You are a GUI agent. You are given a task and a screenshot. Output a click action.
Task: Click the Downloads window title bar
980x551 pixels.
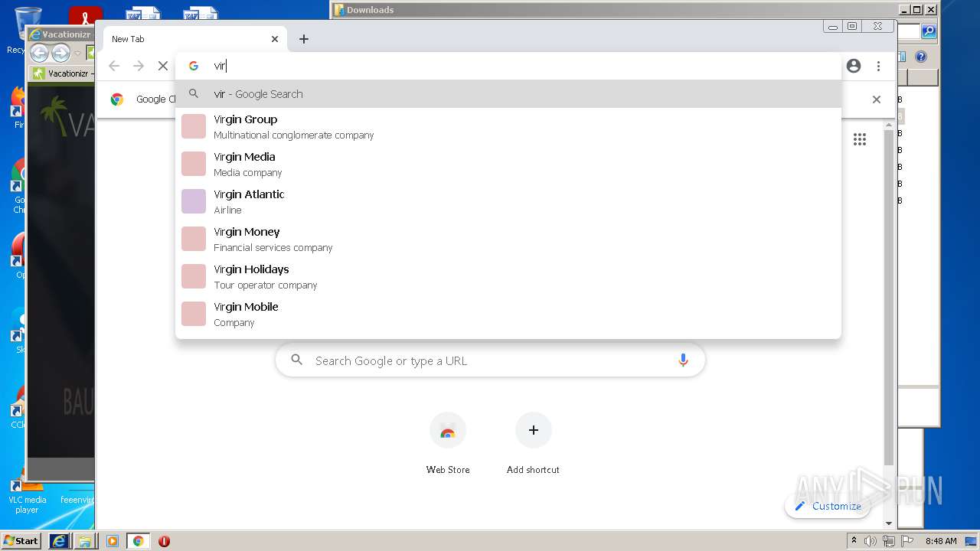point(615,10)
